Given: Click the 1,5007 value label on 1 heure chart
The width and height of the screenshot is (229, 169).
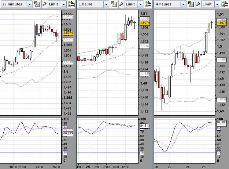Looking at the screenshot, I should tap(145, 46).
